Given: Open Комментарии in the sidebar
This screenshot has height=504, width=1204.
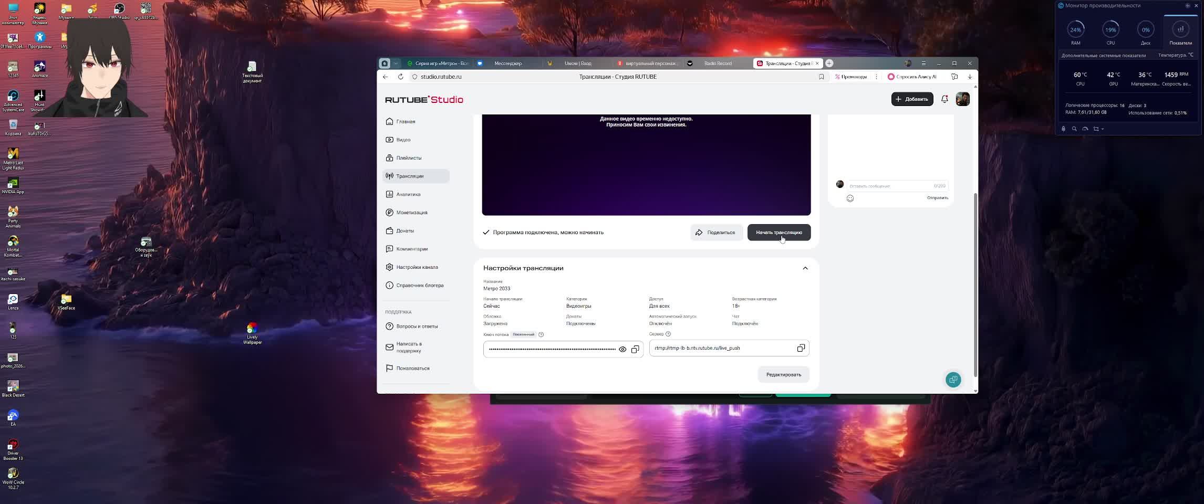Looking at the screenshot, I should (416, 249).
